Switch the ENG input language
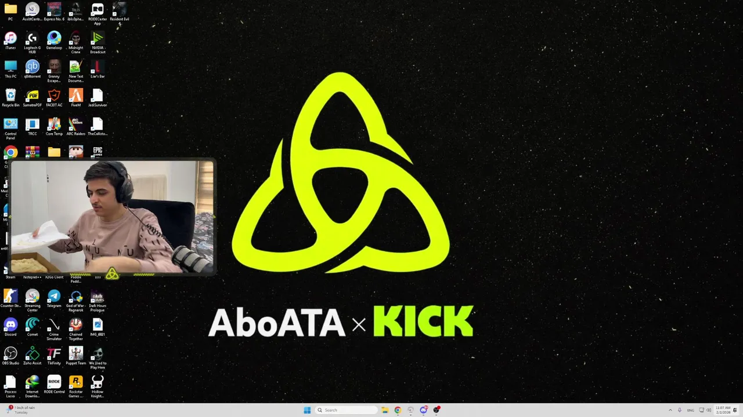Screen dimensions: 743x417 point(691,410)
